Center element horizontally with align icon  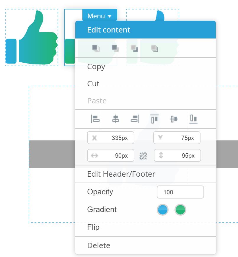tap(116, 119)
